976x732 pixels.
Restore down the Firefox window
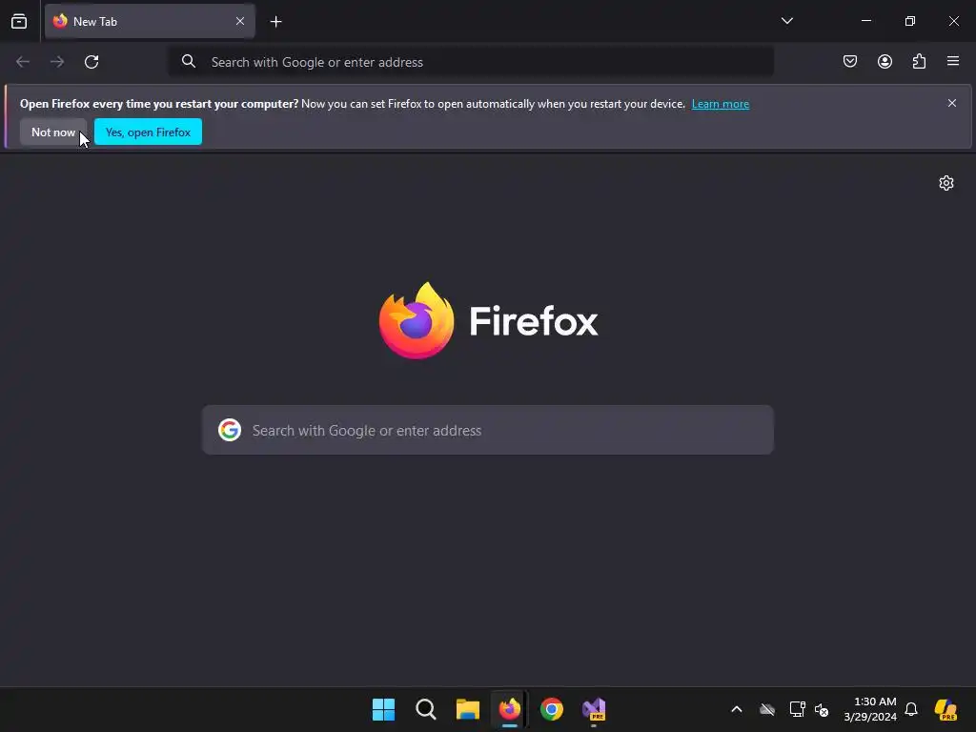910,21
